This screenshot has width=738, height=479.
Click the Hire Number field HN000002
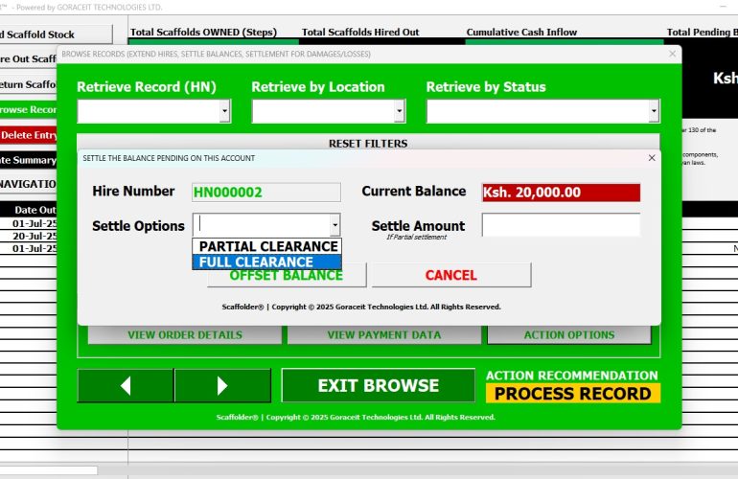(x=266, y=192)
